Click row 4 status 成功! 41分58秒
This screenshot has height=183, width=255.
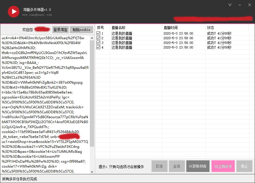click(219, 47)
